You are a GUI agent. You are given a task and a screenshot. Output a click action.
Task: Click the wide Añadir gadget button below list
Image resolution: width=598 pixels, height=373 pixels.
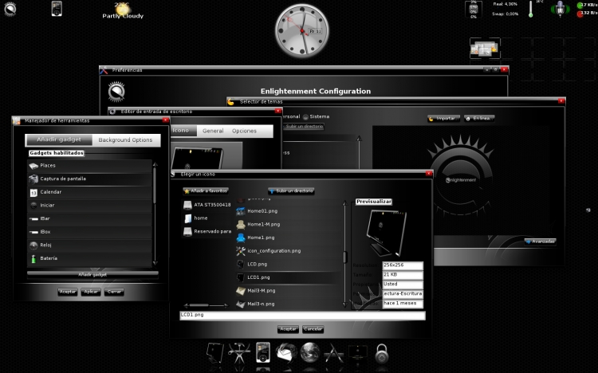pyautogui.click(x=92, y=274)
